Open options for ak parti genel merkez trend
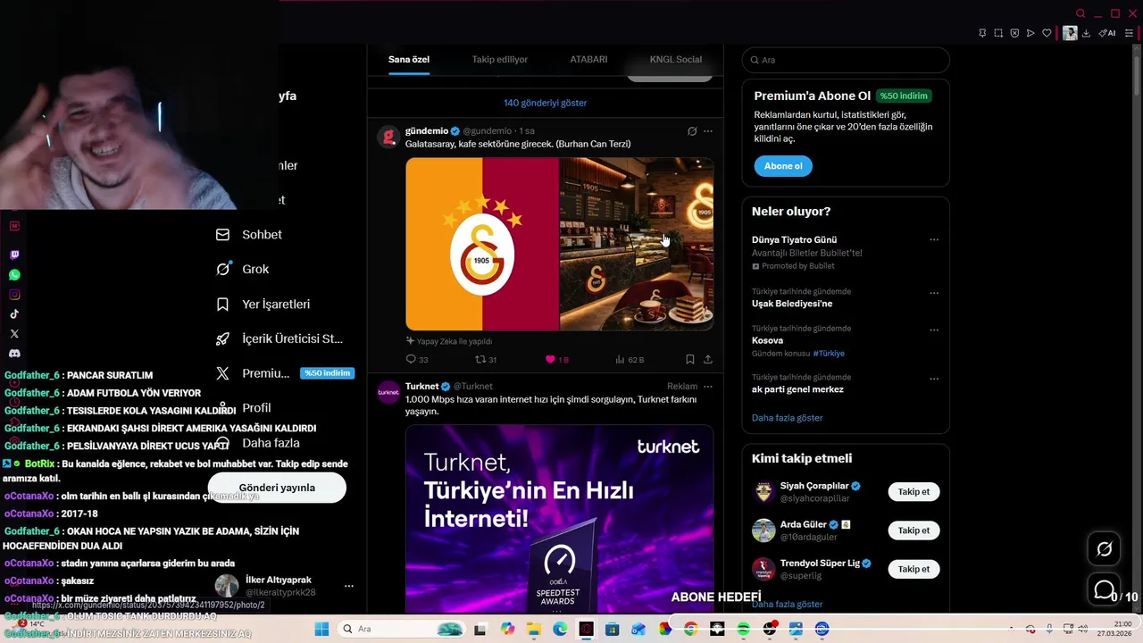 (934, 379)
